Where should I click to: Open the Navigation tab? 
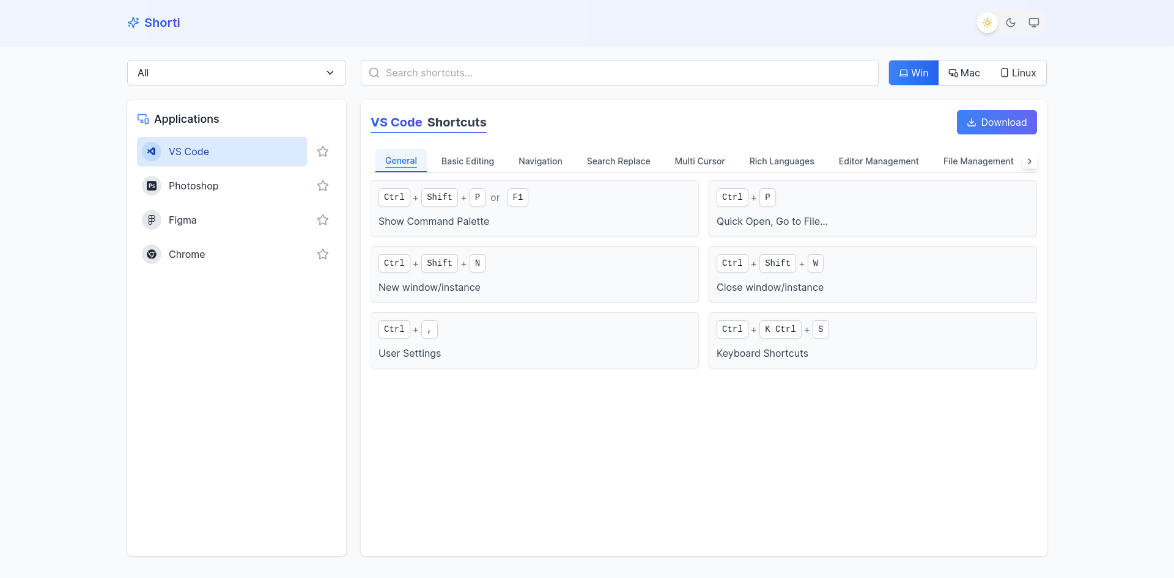pyautogui.click(x=541, y=161)
